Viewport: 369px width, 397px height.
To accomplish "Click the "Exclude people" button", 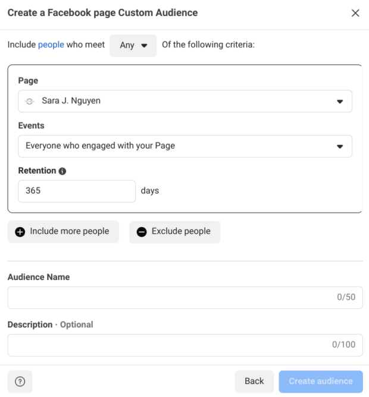I will pos(174,232).
